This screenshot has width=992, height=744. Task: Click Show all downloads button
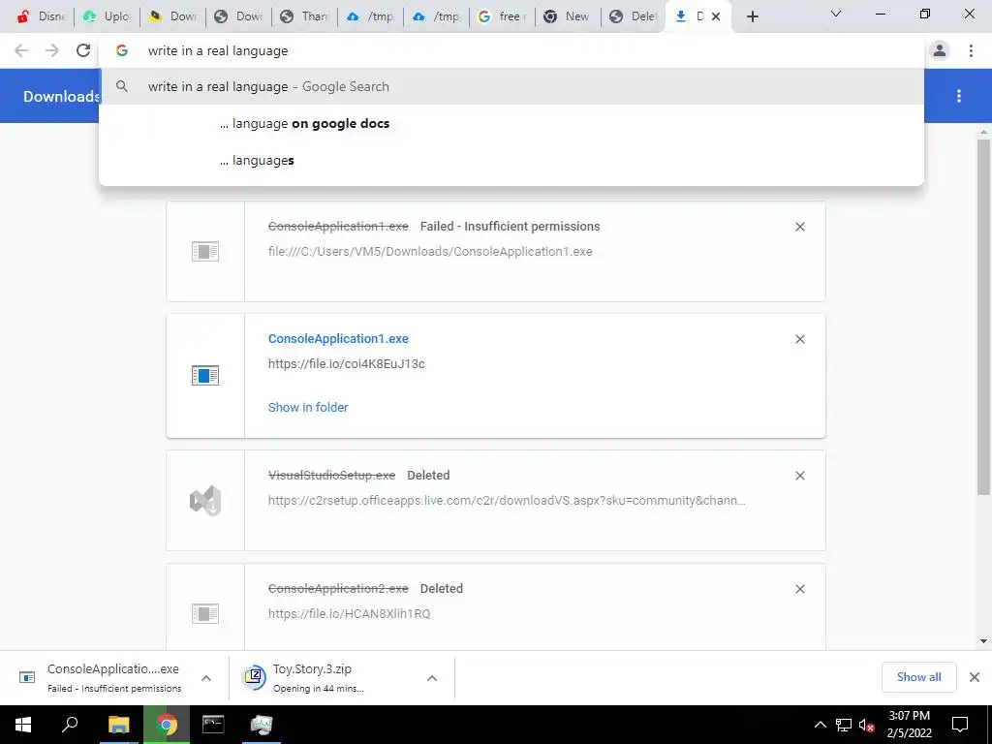point(918,677)
